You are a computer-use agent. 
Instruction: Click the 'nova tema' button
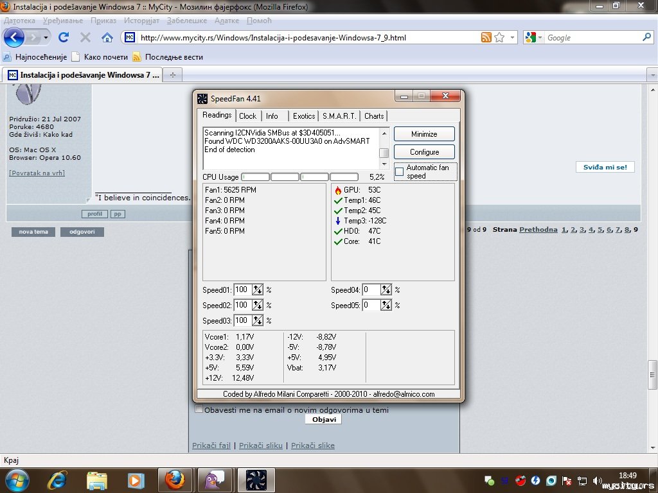pos(33,232)
